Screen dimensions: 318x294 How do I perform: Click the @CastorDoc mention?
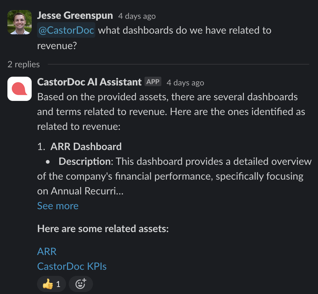[x=66, y=30]
